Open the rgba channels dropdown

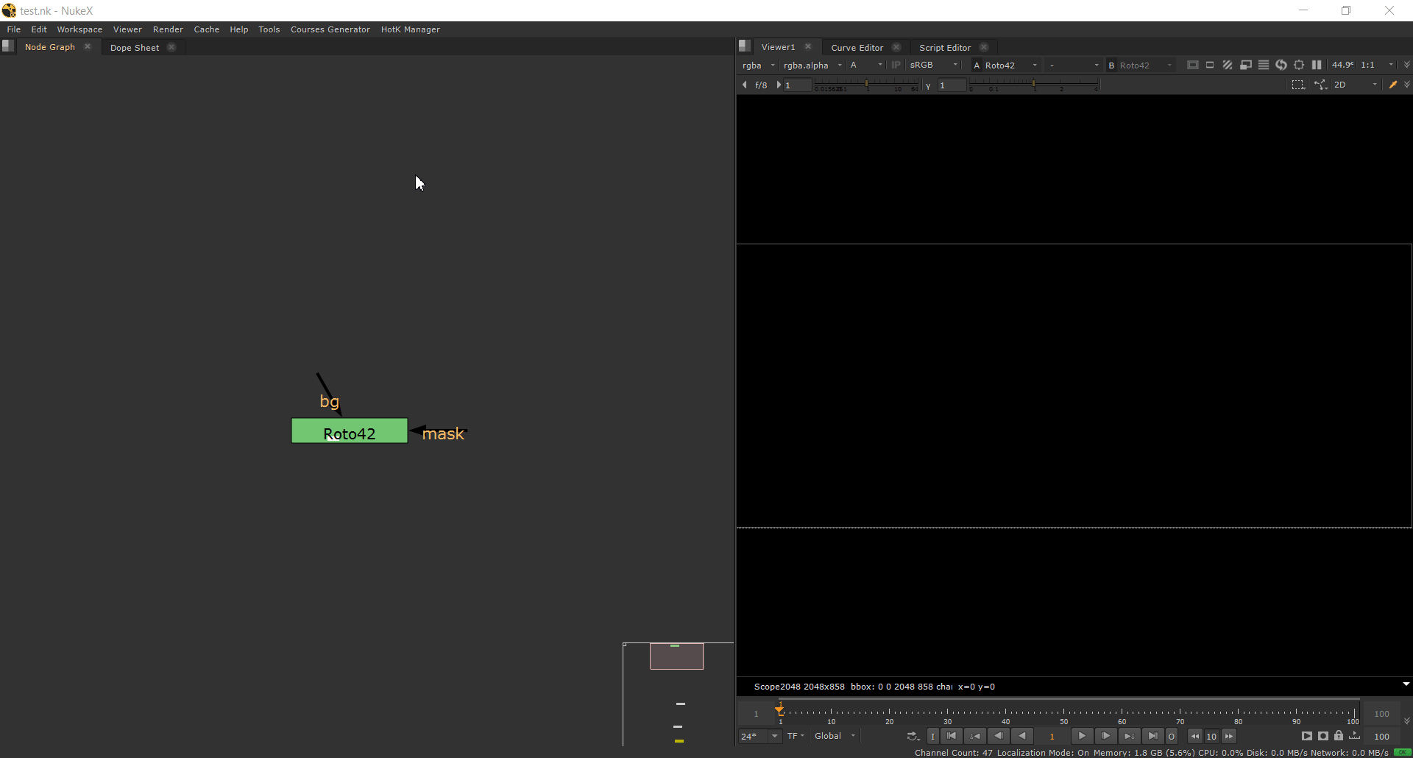758,65
